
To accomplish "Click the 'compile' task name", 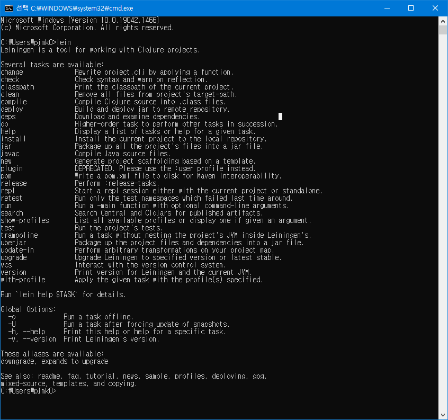I will 14,102.
